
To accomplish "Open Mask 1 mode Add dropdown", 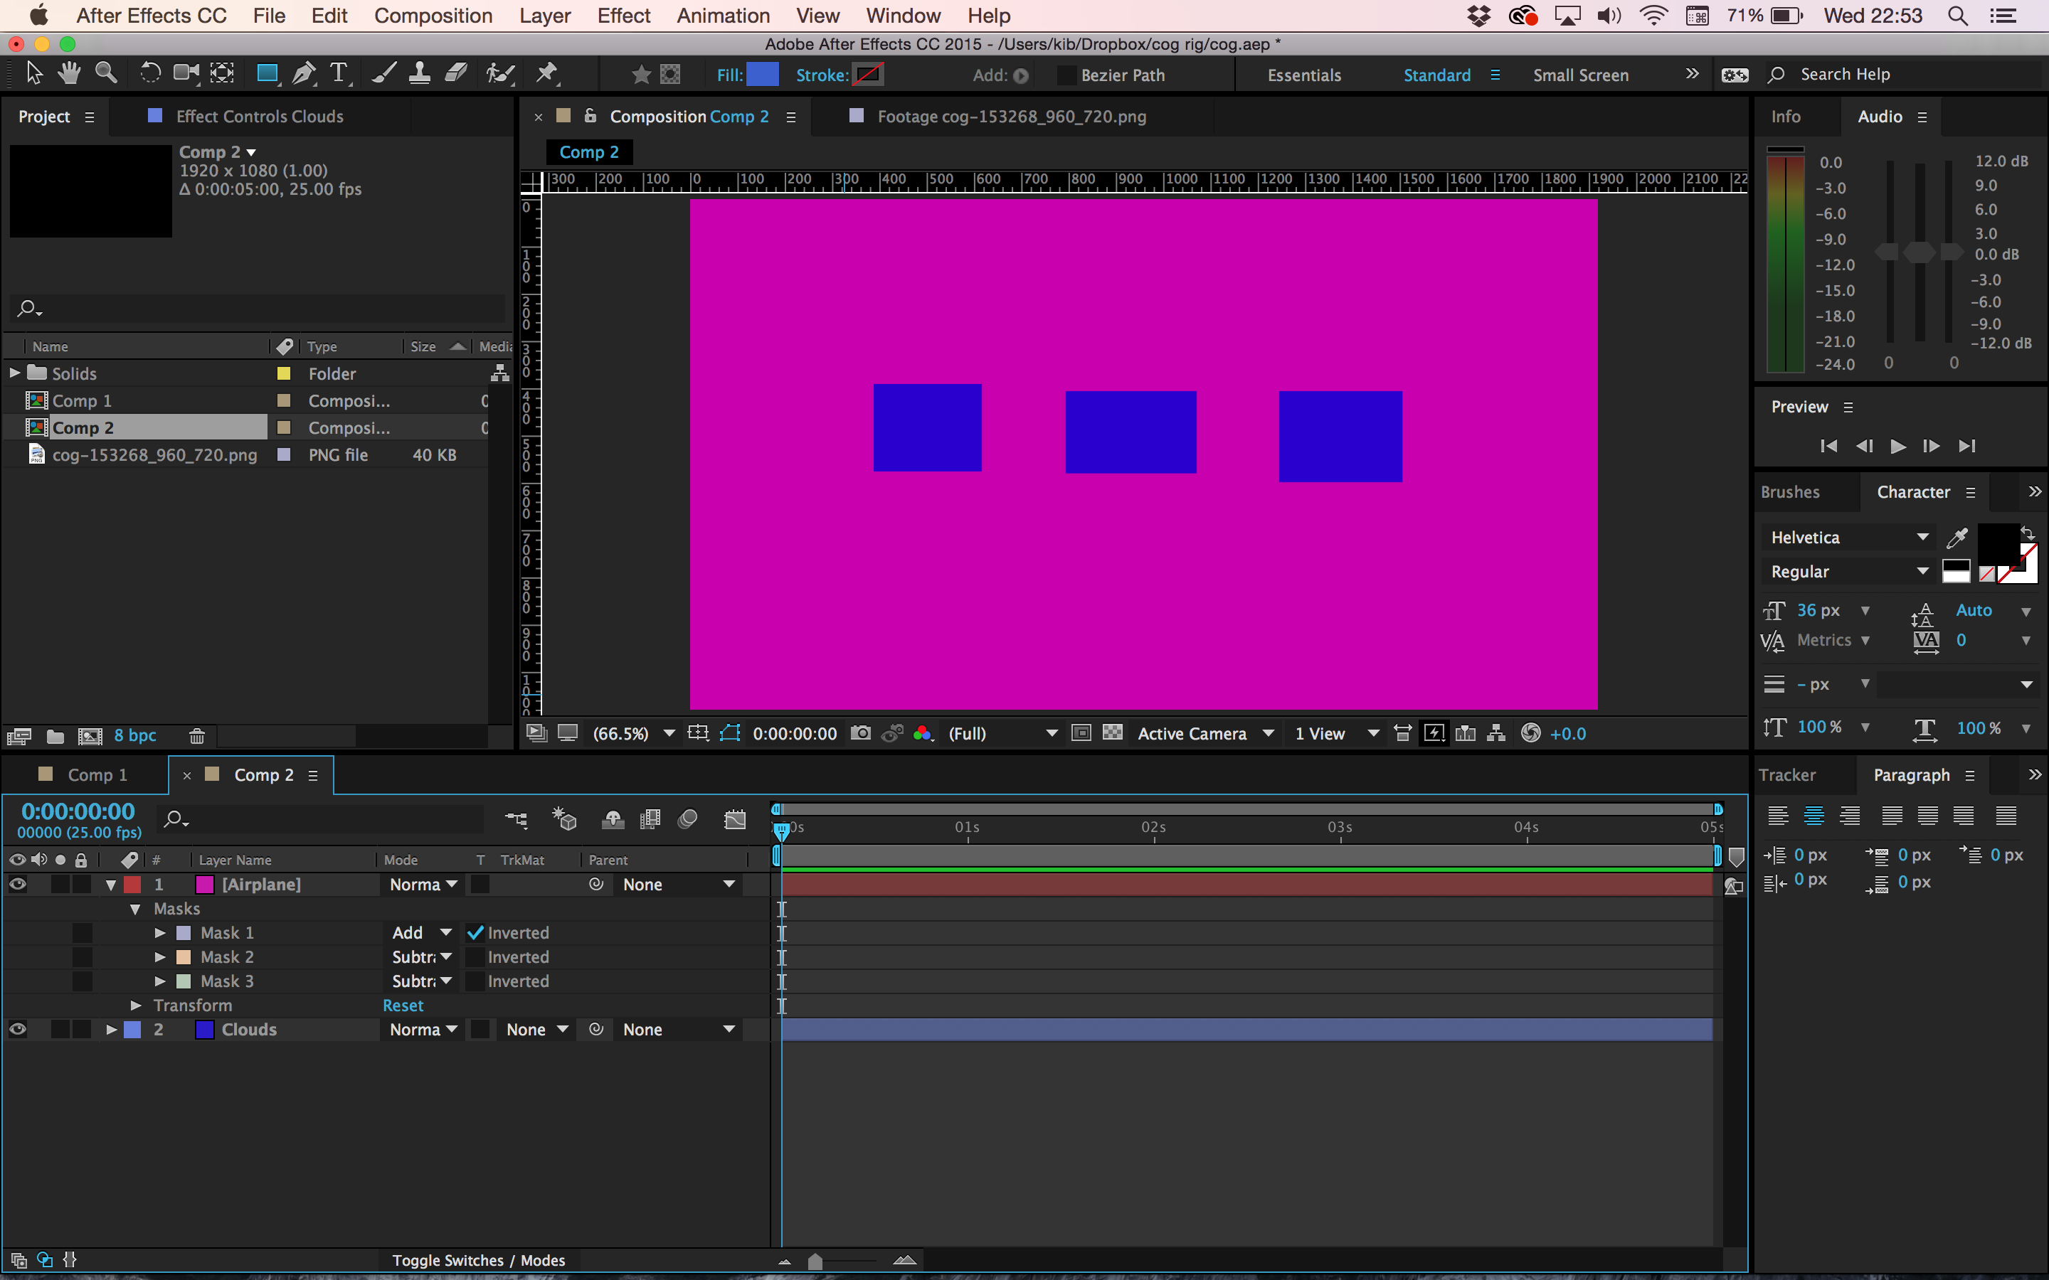I will point(420,933).
